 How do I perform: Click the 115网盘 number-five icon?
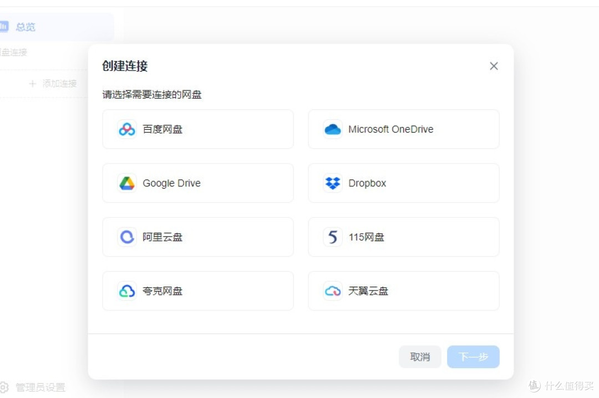(x=332, y=237)
